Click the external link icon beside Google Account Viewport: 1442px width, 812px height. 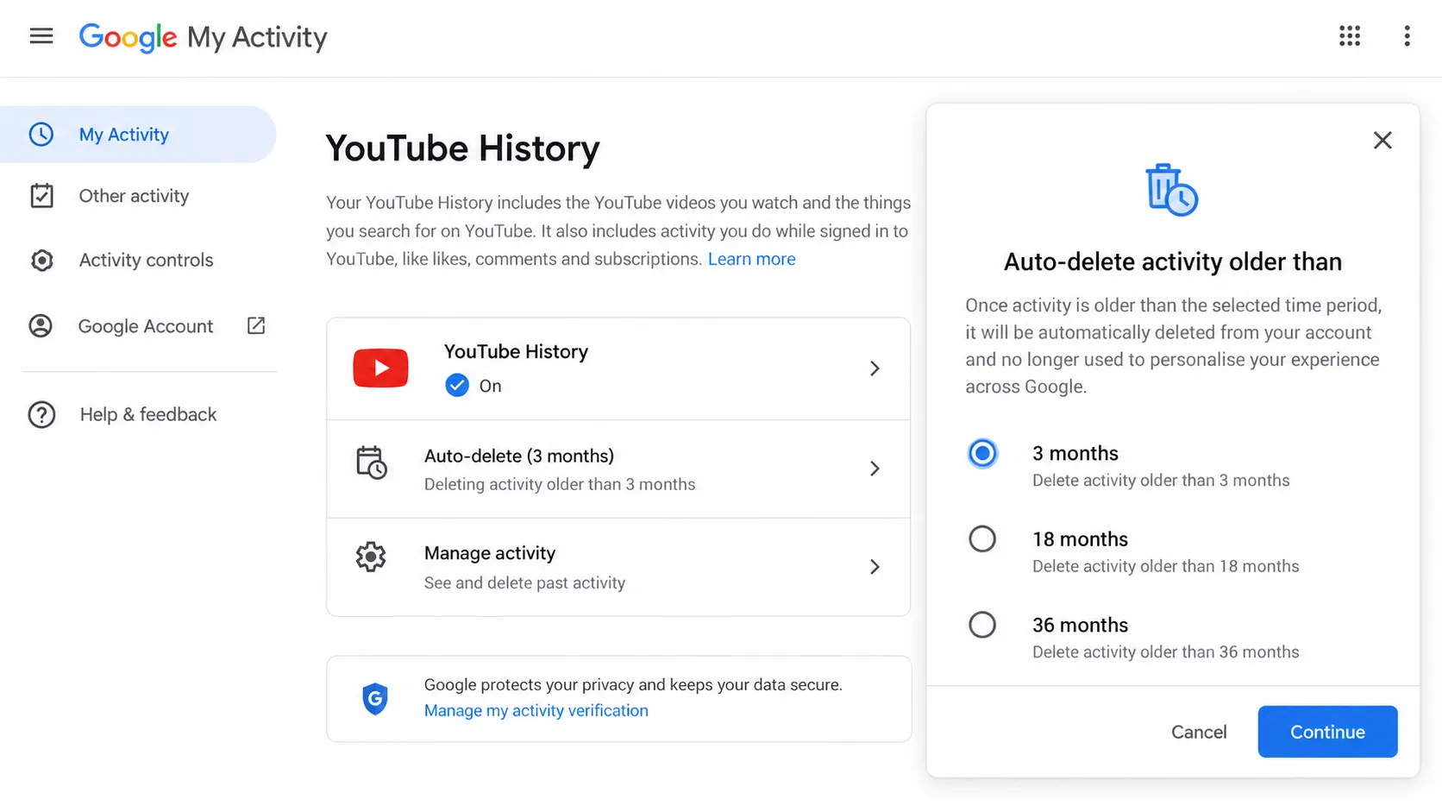[x=256, y=325]
